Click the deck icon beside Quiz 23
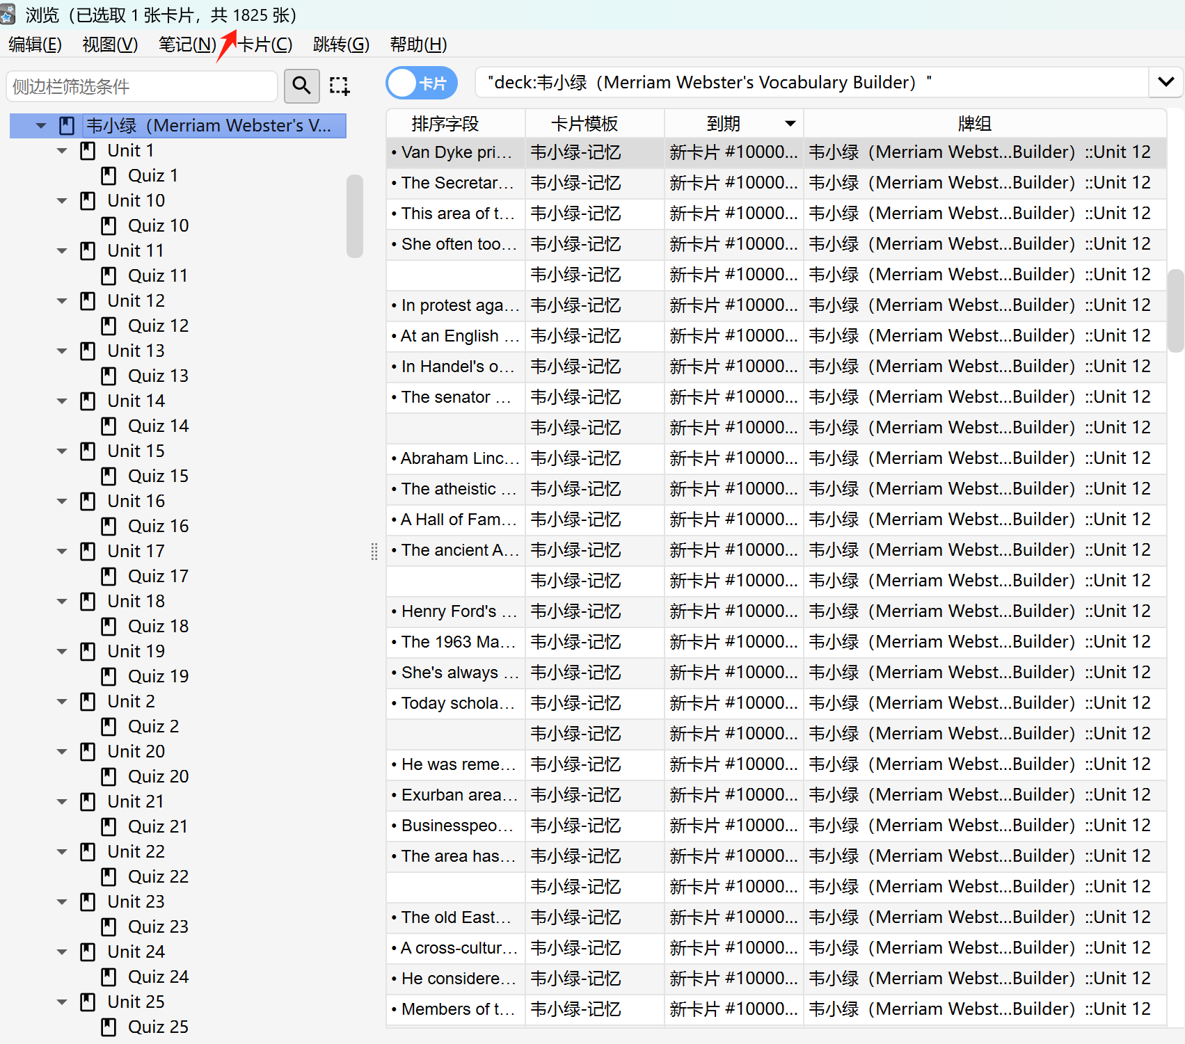1185x1044 pixels. pyautogui.click(x=109, y=927)
